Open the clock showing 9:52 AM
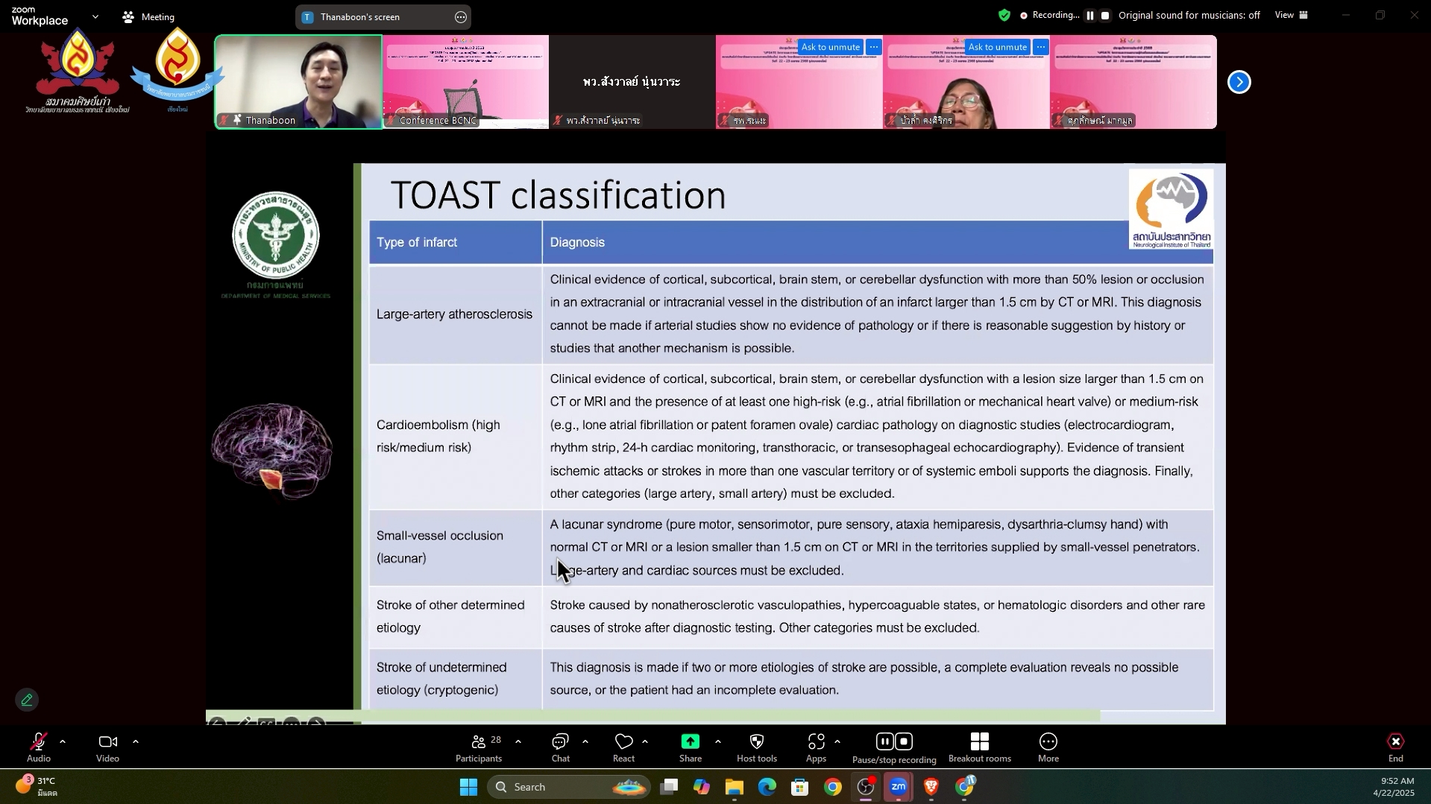Viewport: 1431px width, 804px height. [1393, 787]
